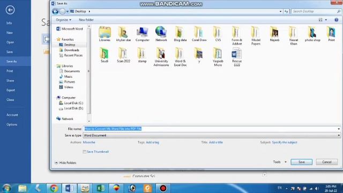
Task: Select New in Word backstage menu
Action: [x=10, y=33]
